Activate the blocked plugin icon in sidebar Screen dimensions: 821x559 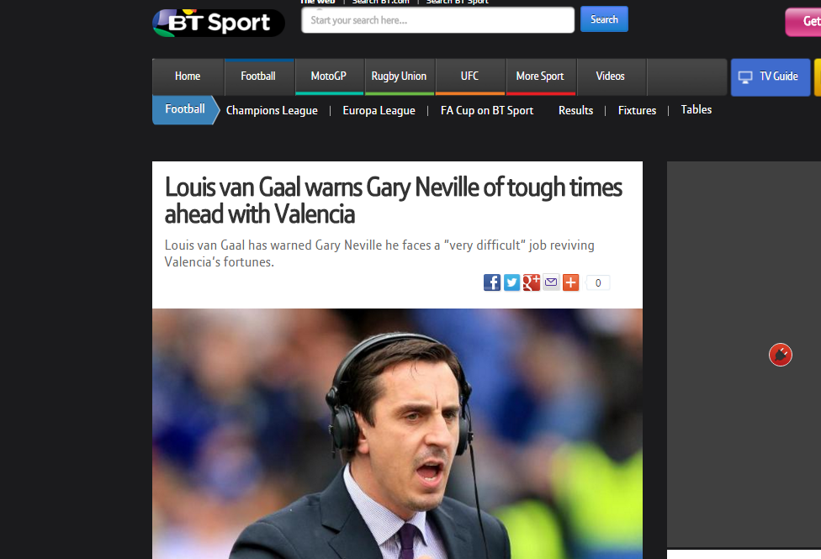(780, 355)
